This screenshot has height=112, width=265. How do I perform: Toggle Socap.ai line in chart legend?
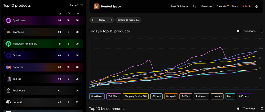[x=171, y=96]
